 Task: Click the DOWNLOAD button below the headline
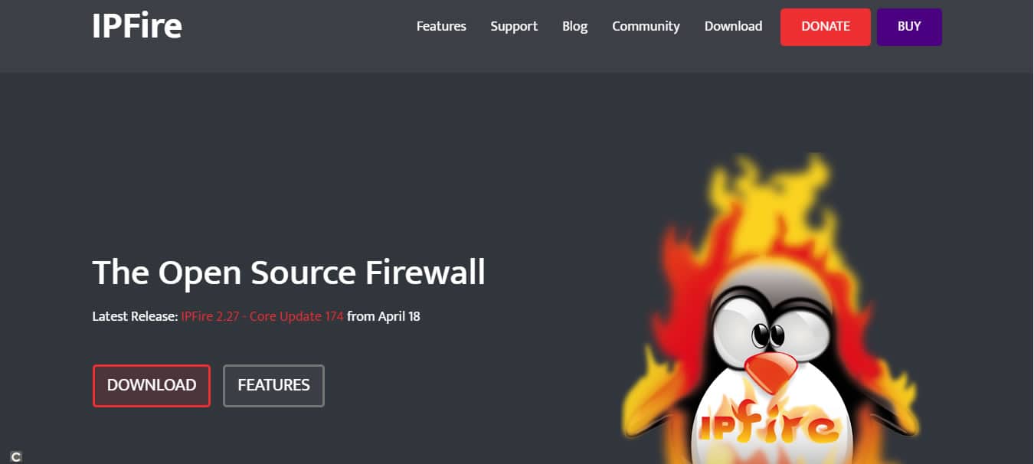[152, 385]
